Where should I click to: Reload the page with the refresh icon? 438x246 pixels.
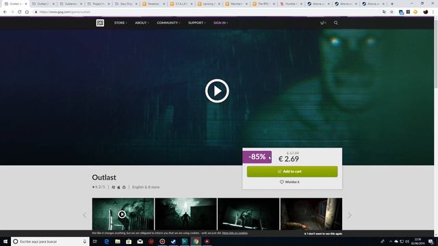pos(20,12)
